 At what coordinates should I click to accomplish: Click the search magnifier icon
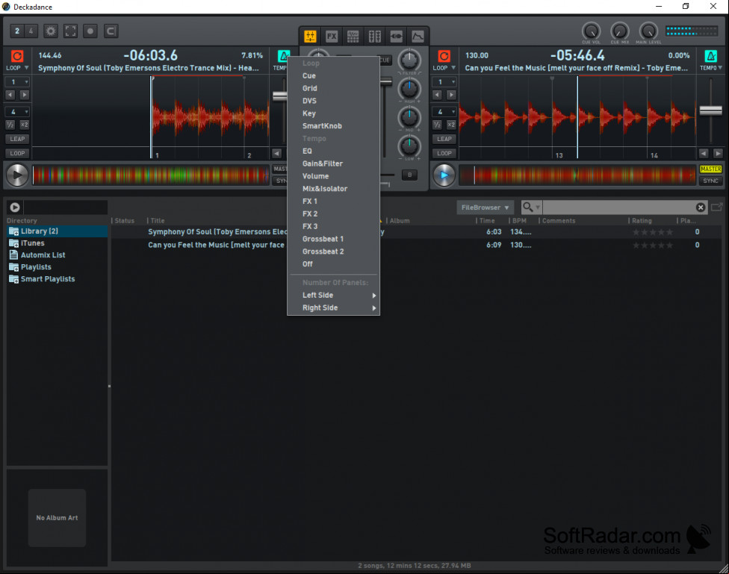[527, 207]
